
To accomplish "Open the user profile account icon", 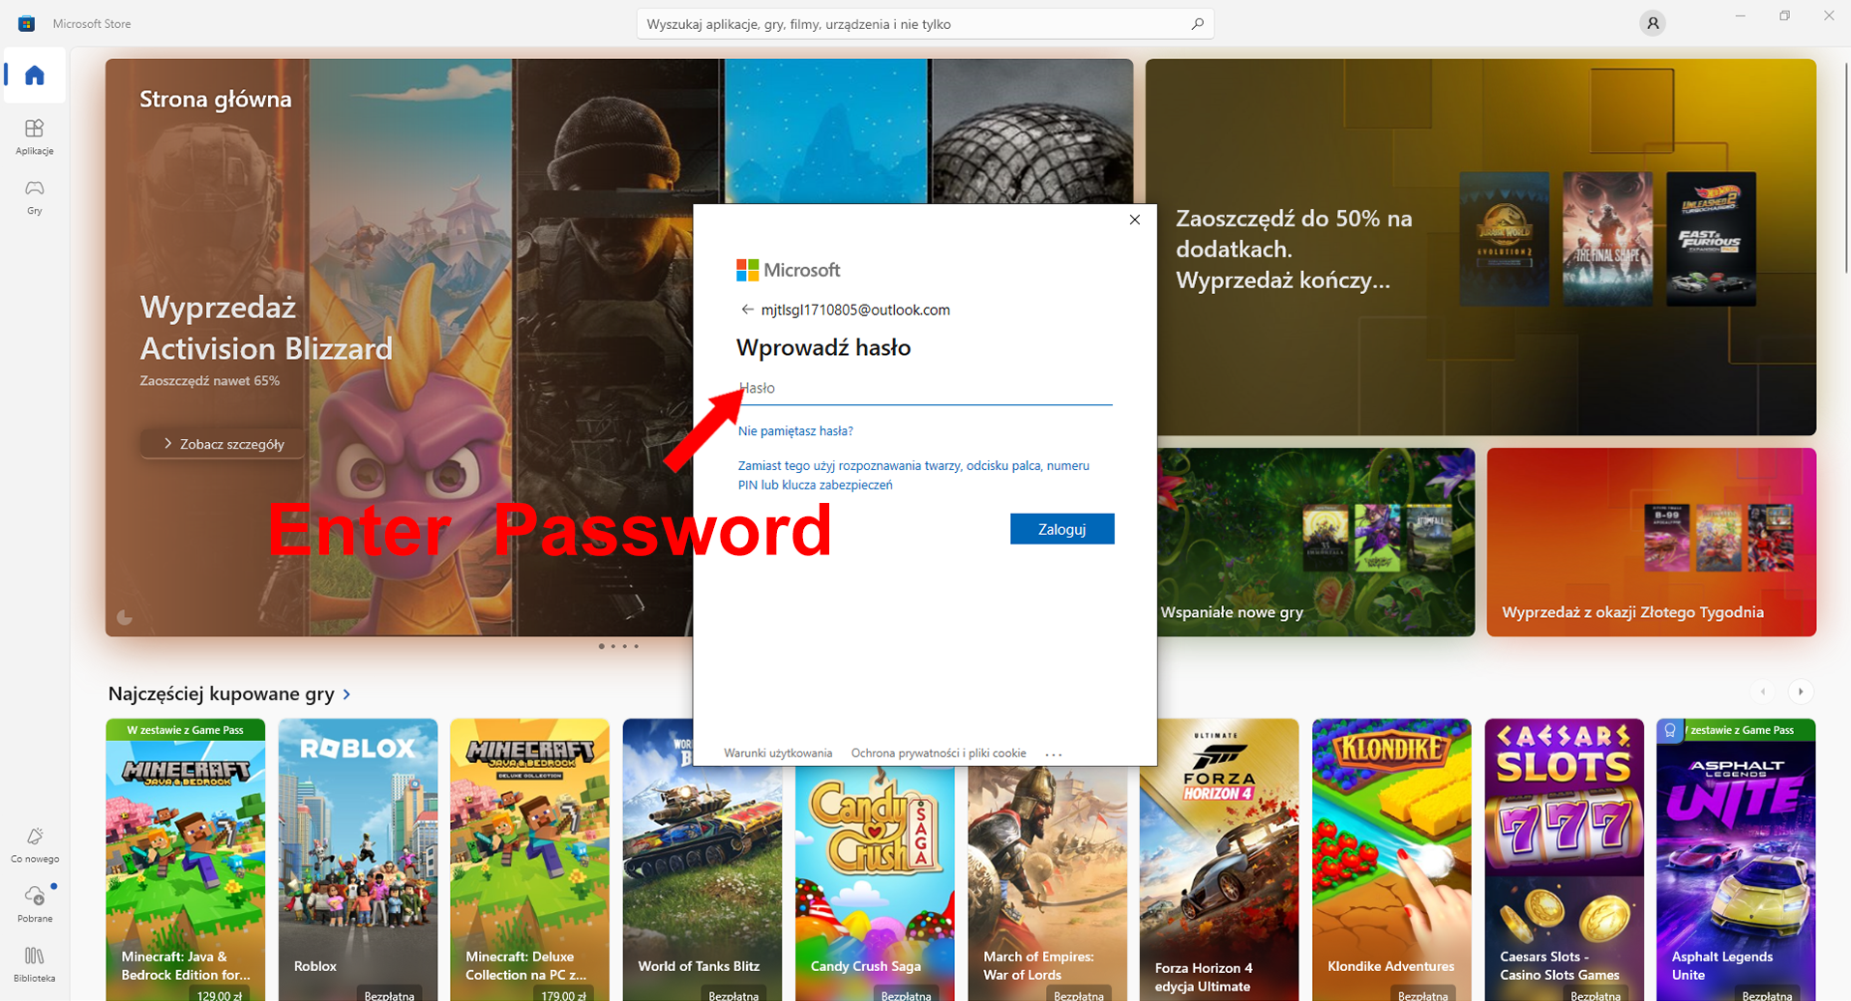I will 1653,23.
